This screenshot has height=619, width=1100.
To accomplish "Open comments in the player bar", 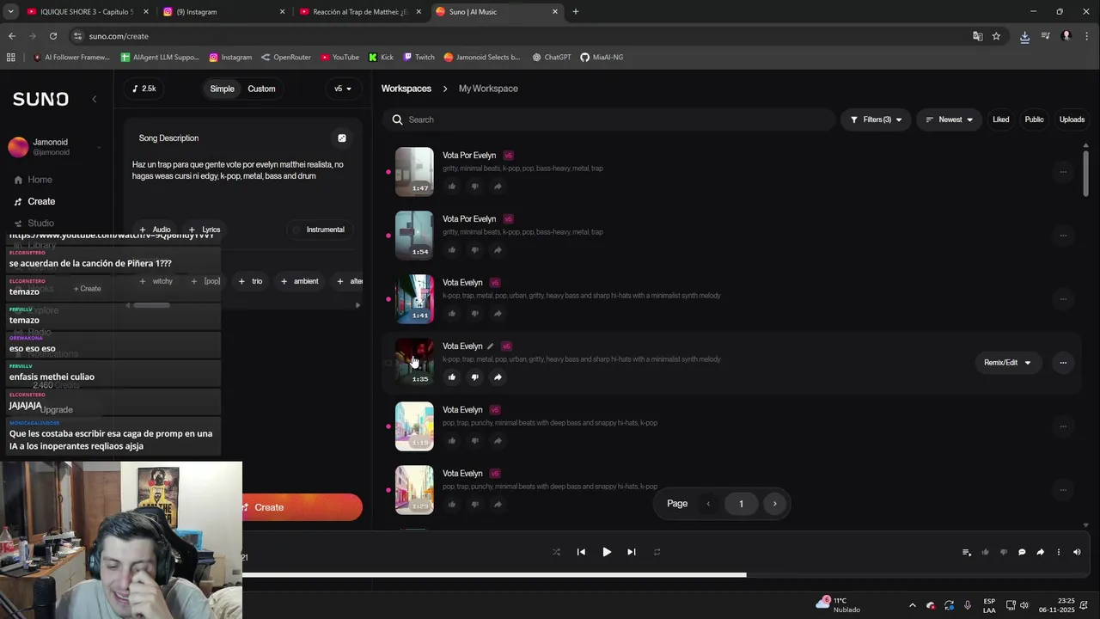I will (x=1022, y=552).
